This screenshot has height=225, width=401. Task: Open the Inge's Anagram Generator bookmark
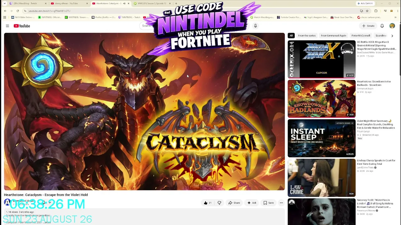click(316, 17)
